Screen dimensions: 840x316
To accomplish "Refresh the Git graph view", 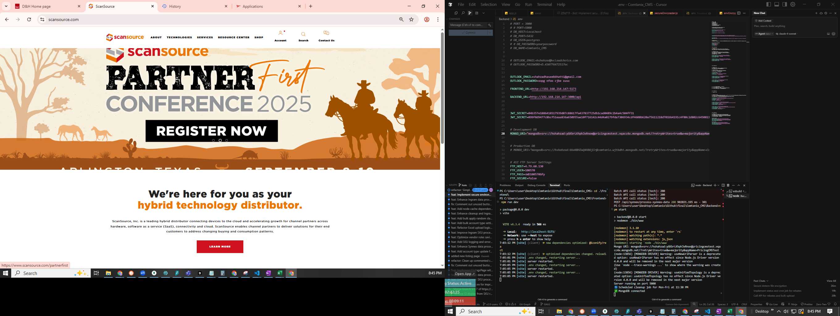I will (x=491, y=185).
